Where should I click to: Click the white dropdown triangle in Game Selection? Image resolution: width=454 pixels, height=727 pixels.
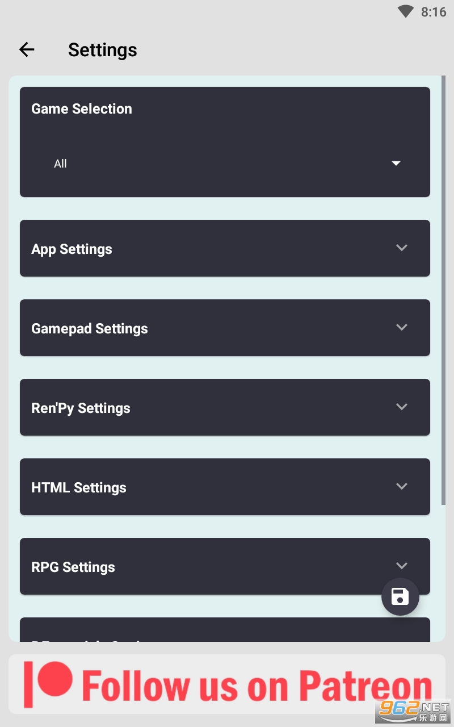coord(396,164)
